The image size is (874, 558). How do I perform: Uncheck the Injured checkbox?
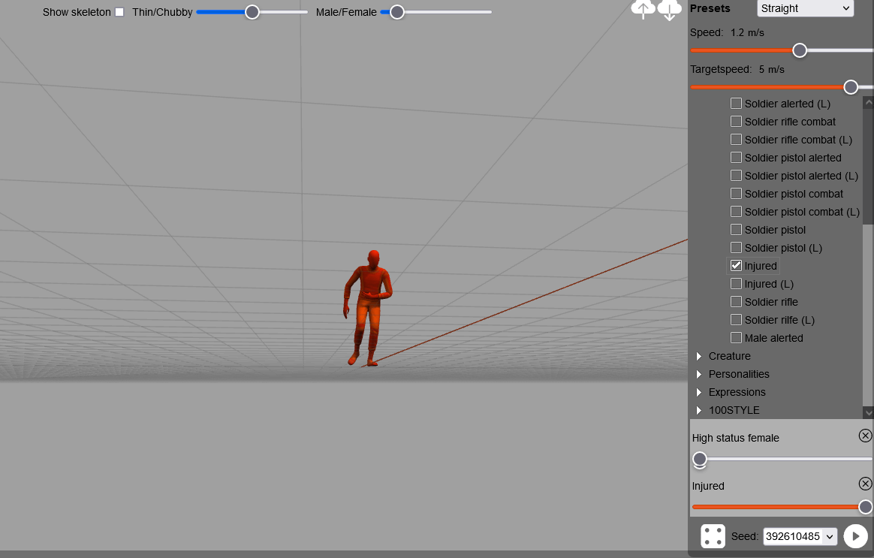click(736, 266)
